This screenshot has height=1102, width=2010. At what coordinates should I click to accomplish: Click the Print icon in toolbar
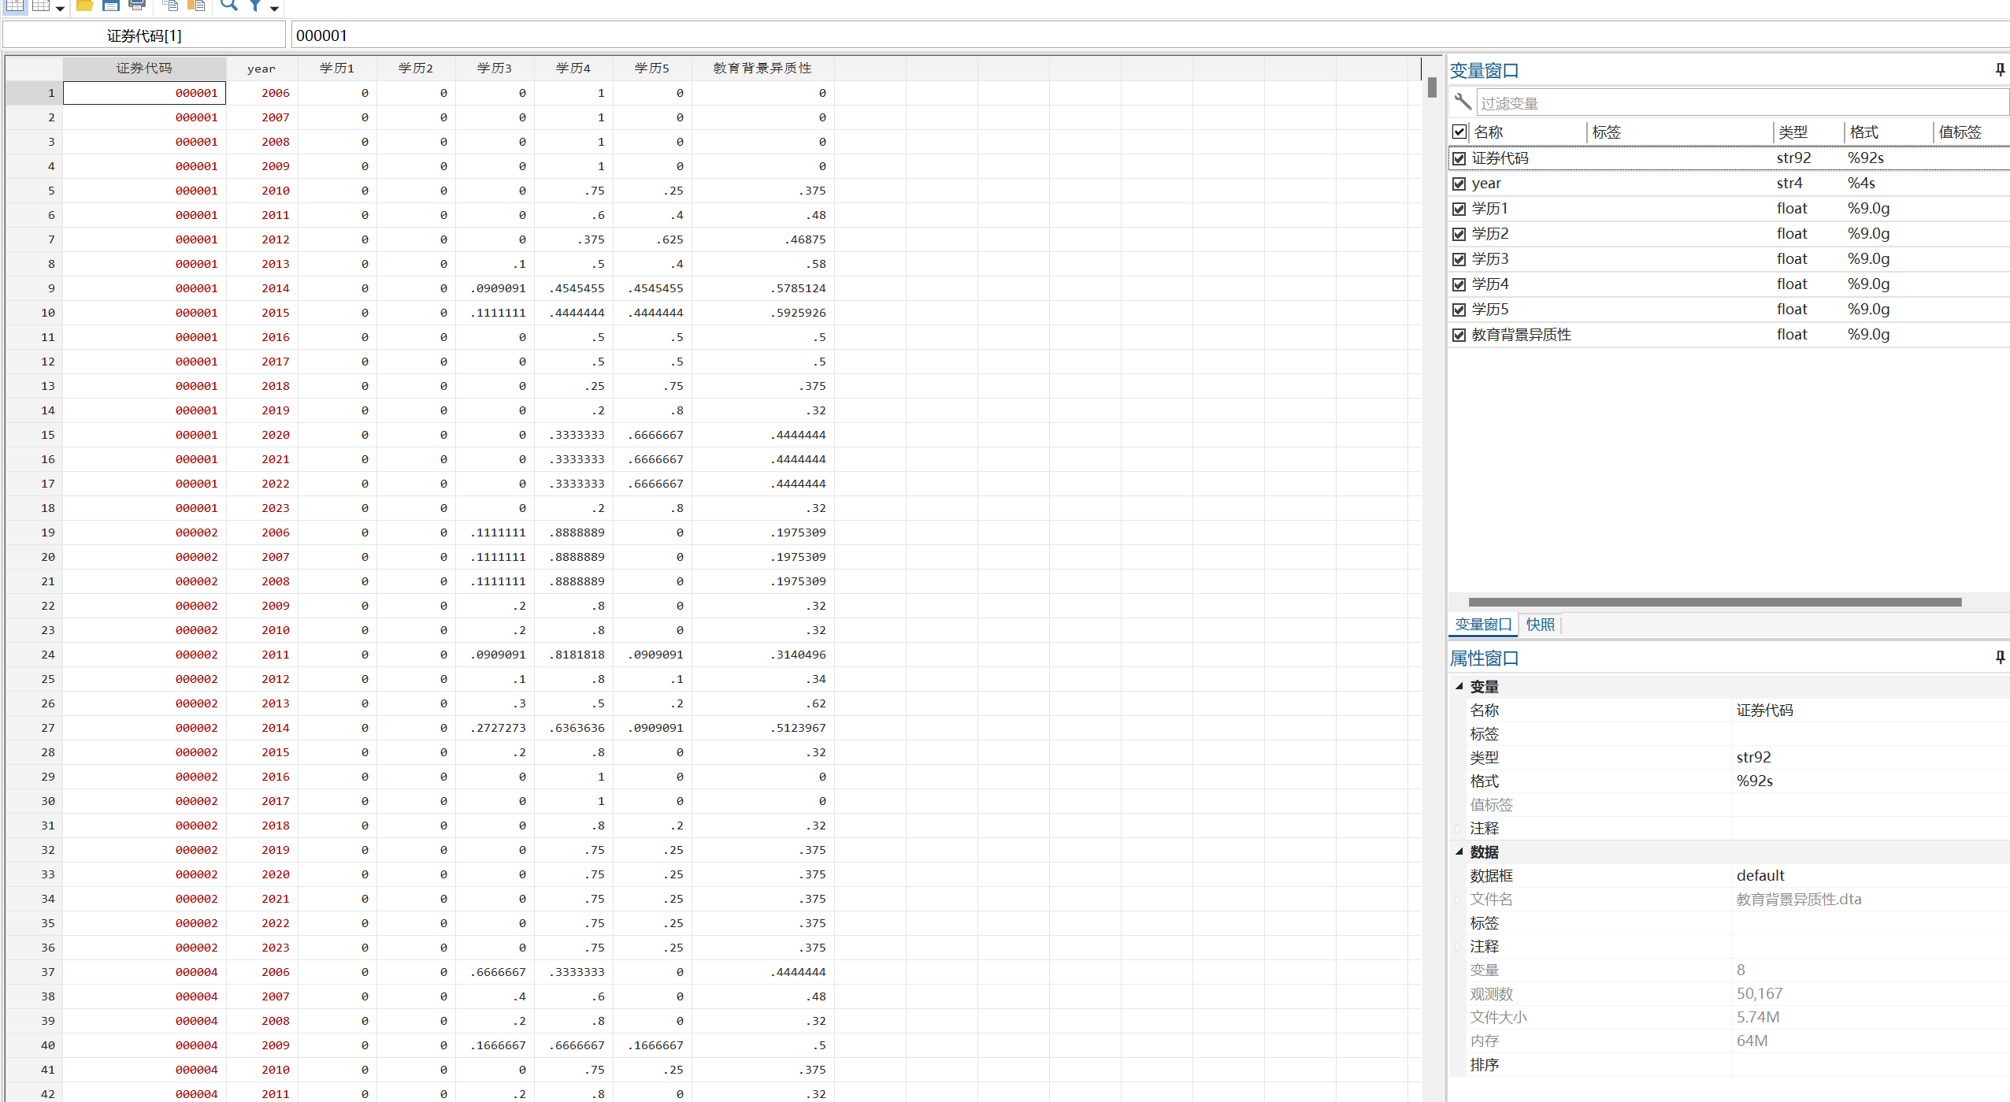pos(137,6)
